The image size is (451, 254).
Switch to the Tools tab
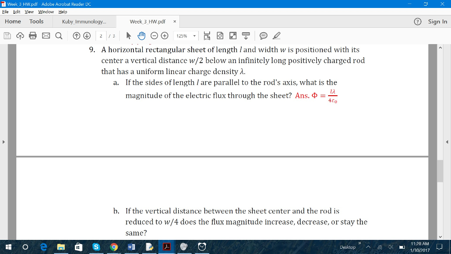[36, 22]
